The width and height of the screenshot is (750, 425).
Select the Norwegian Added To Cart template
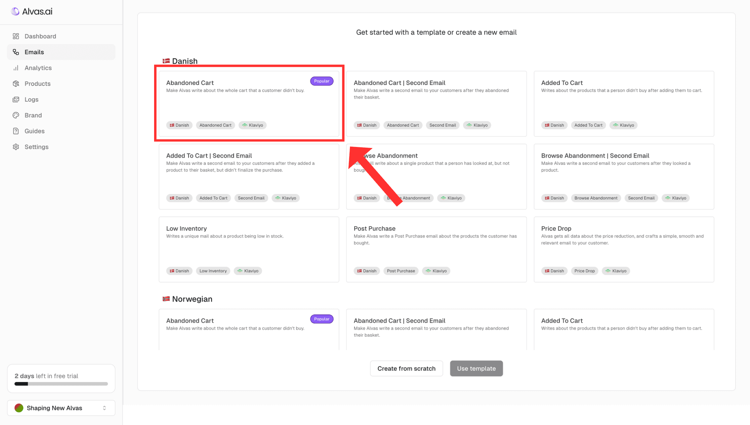click(x=624, y=329)
